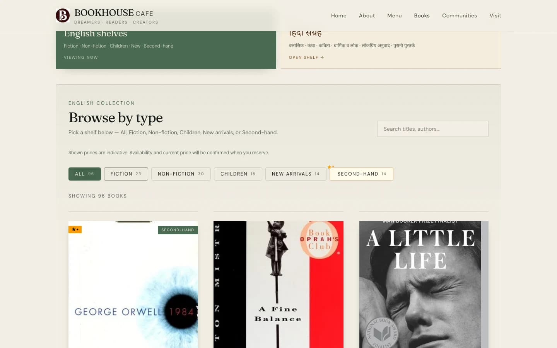Click the Browse by type heading
Screen dimensions: 557x348
(x=116, y=118)
